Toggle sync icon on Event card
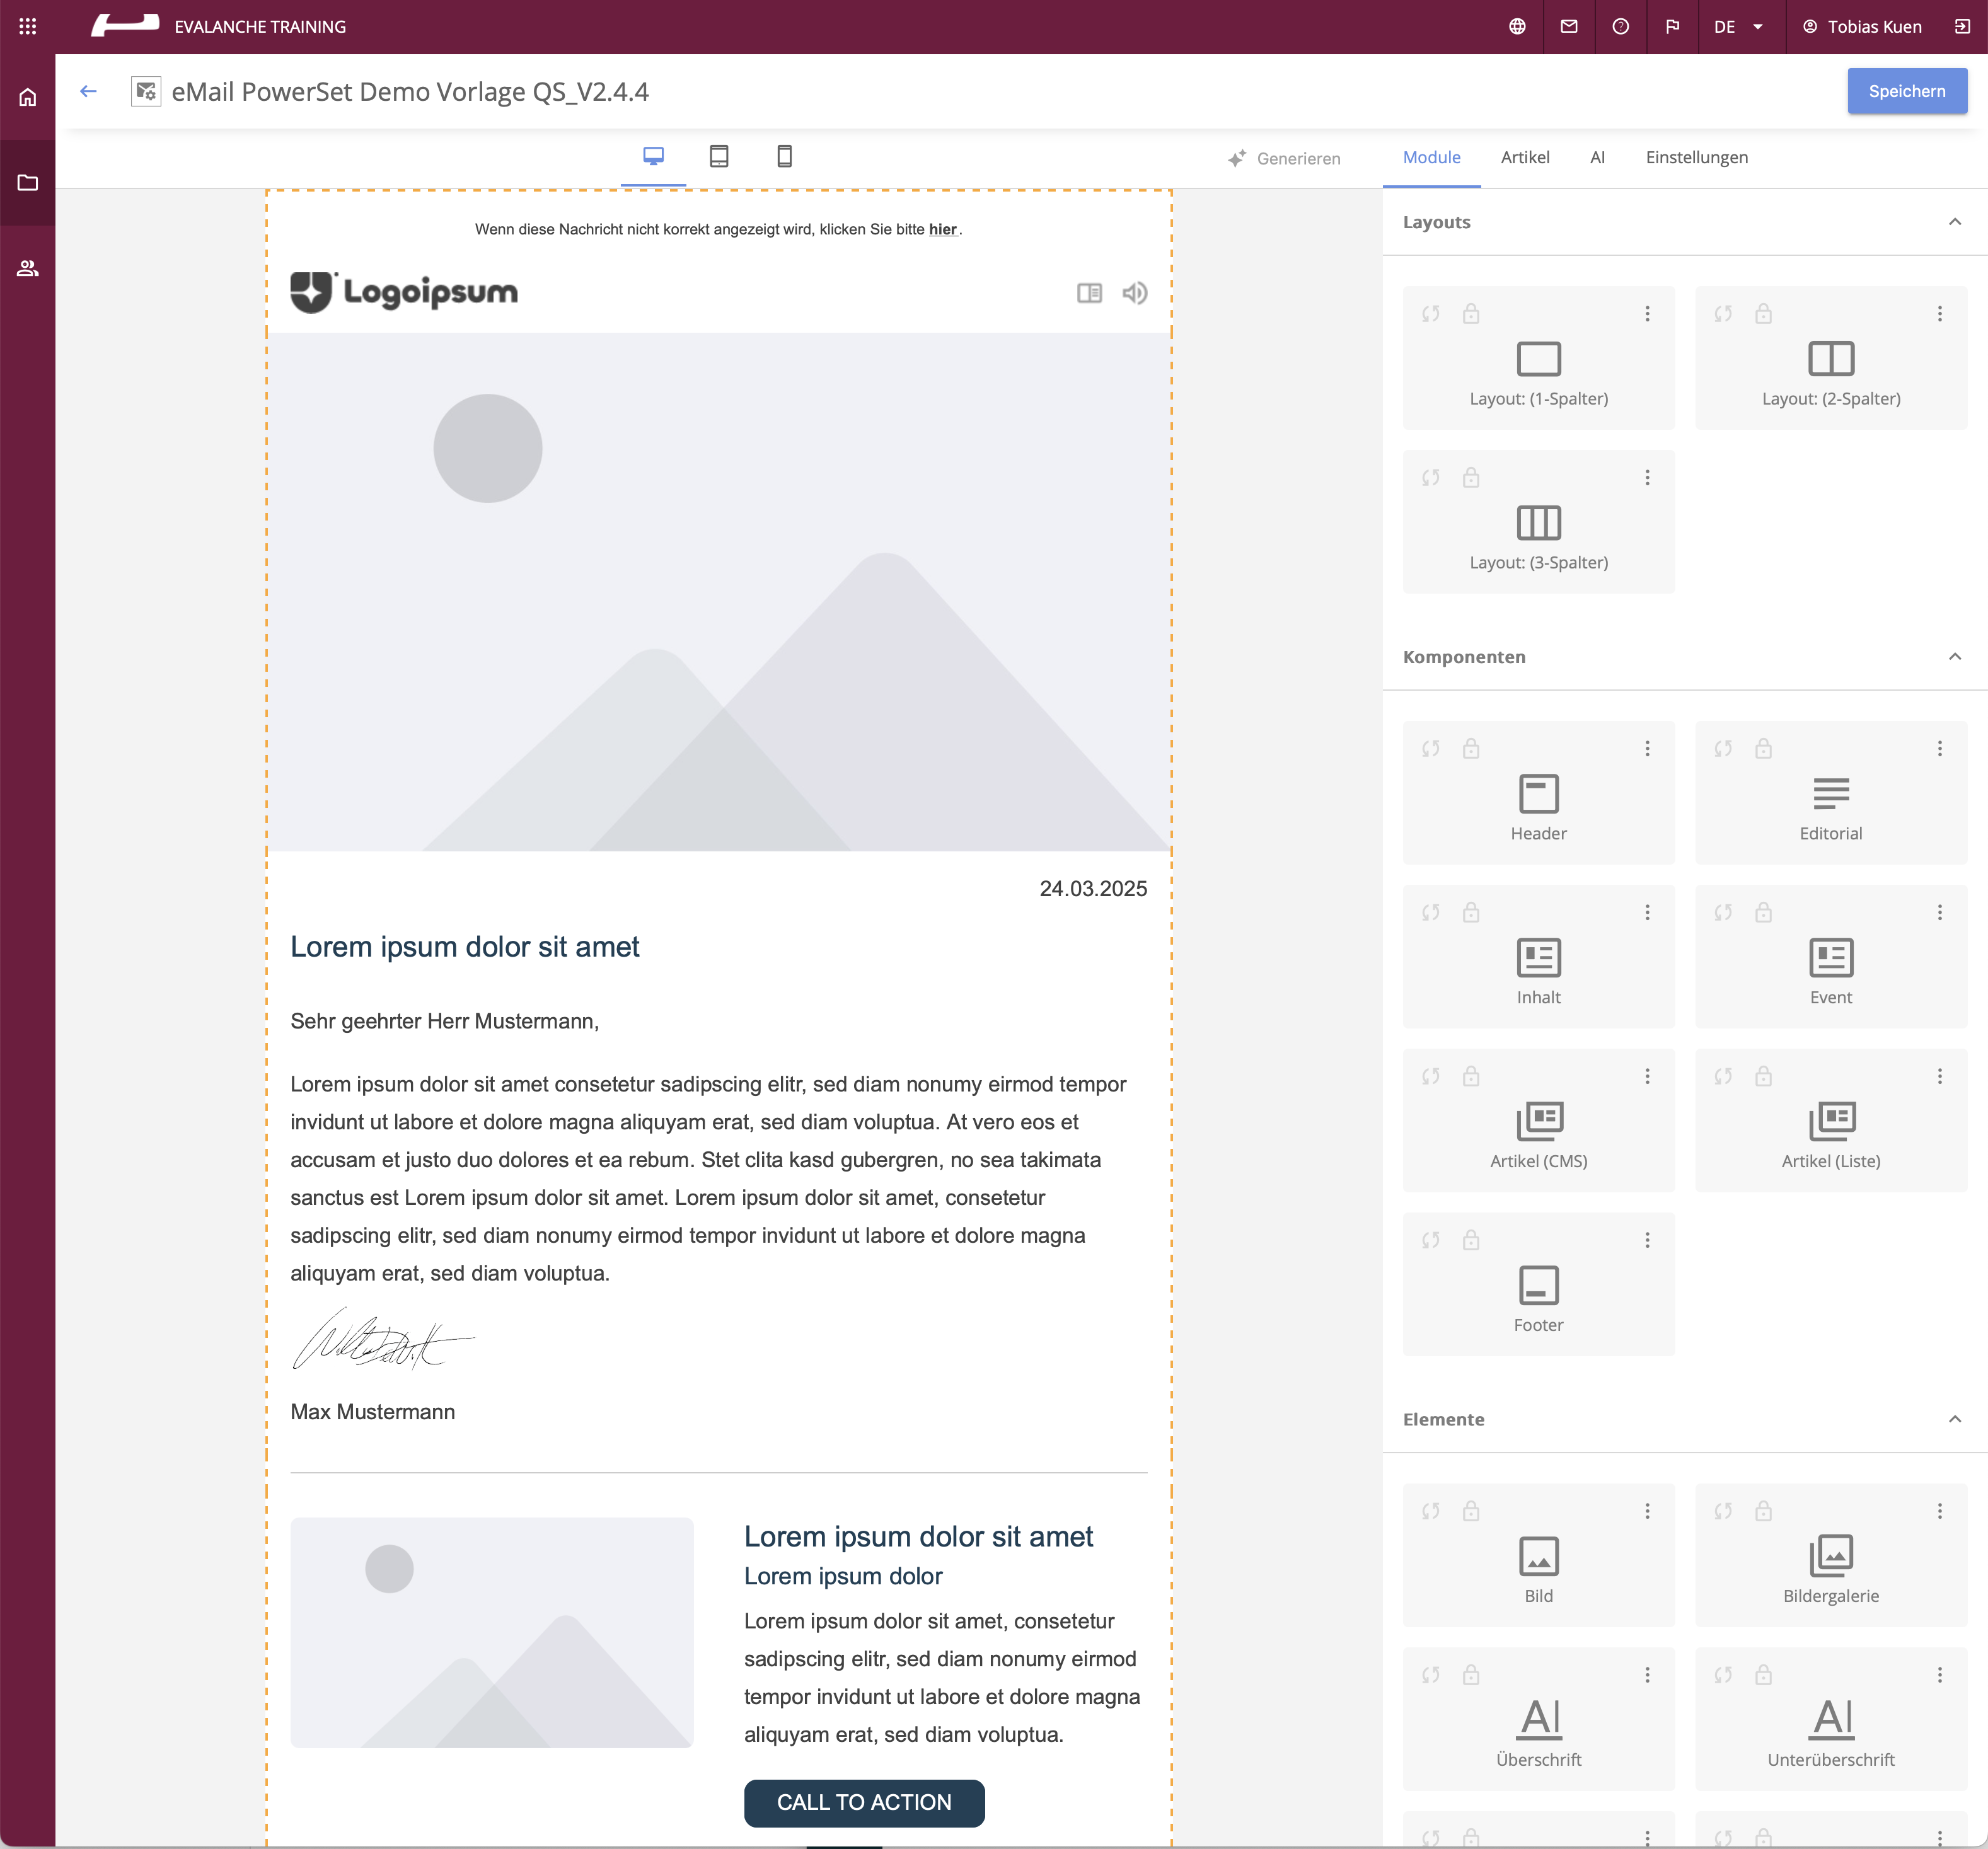 pyautogui.click(x=1723, y=913)
